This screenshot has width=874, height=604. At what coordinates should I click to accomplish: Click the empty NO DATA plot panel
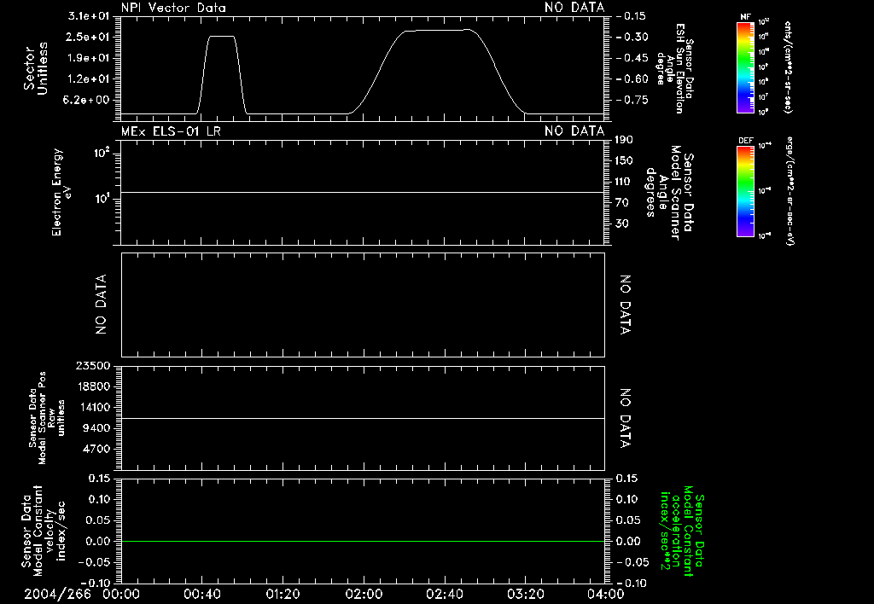[x=363, y=305]
